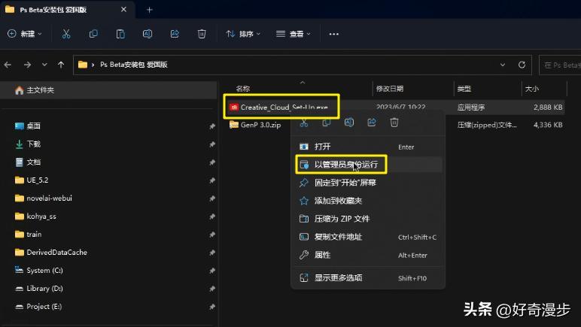Image resolution: width=581 pixels, height=327 pixels.
Task: Unpin Project (E:) with its pin icon
Action: (x=212, y=307)
